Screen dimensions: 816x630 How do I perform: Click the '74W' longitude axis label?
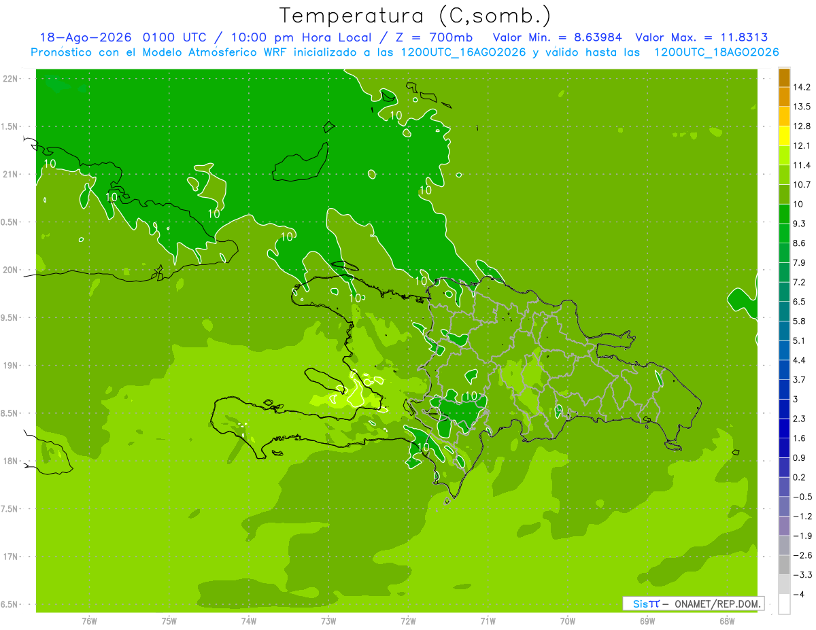(x=249, y=621)
